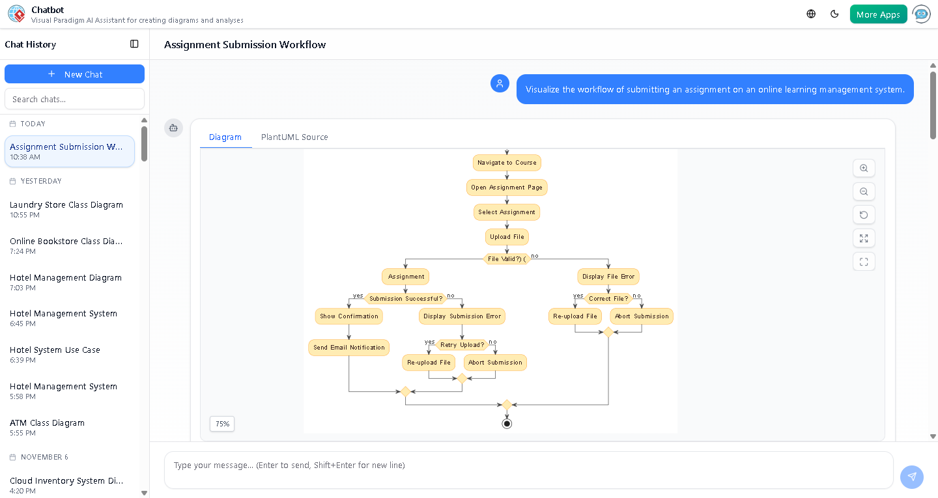Open the language selector globe icon
This screenshot has width=938, height=498.
coord(810,13)
